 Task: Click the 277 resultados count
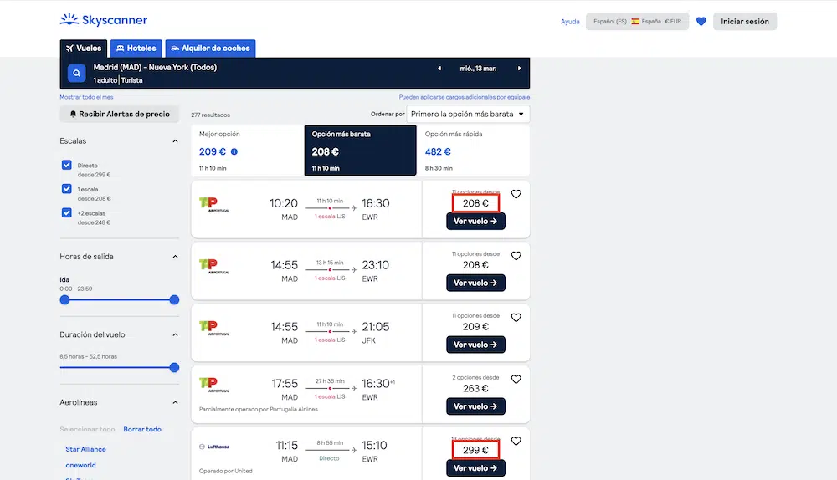(210, 115)
